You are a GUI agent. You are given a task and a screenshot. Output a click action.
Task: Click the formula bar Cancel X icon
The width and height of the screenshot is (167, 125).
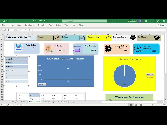pyautogui.click(x=20, y=30)
